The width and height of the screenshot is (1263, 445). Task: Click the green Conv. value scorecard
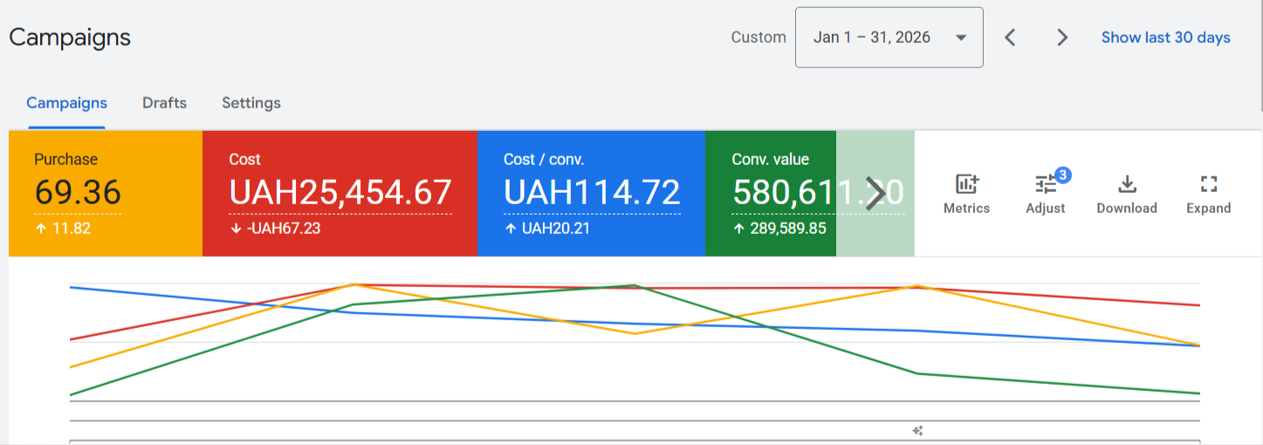[x=770, y=194]
